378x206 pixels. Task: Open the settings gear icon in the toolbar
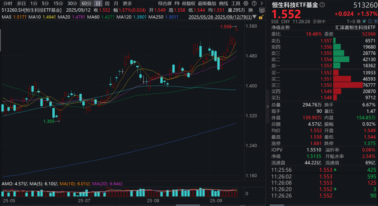pos(246,4)
